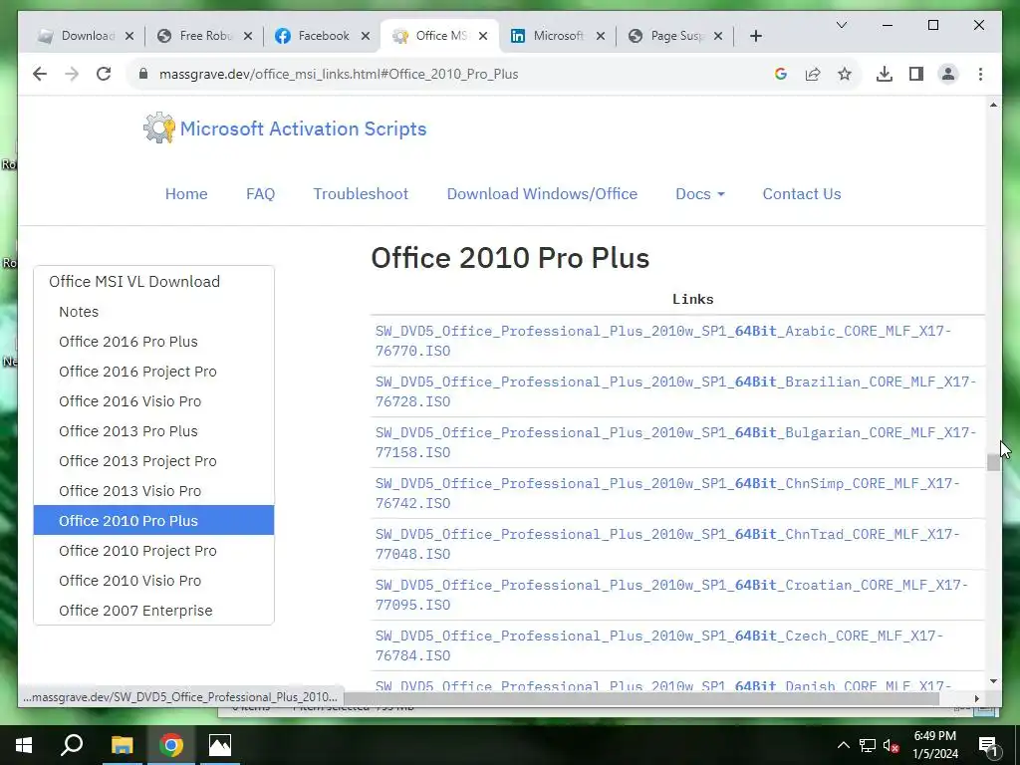Toggle the side panel icon
Viewport: 1020px width, 765px height.
916,74
